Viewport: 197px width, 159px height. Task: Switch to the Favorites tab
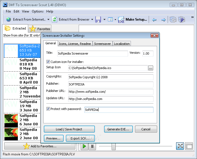pyautogui.click(x=40, y=29)
